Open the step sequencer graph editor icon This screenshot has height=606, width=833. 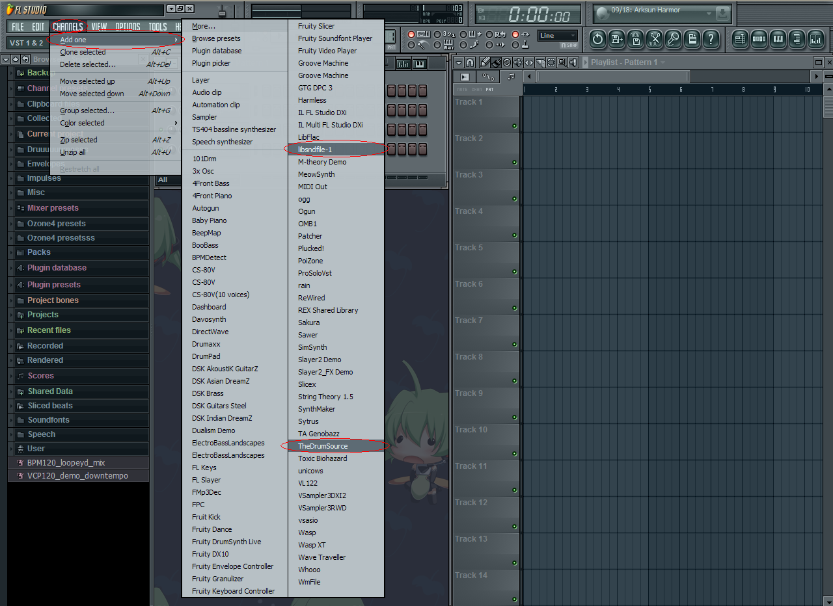coord(403,64)
